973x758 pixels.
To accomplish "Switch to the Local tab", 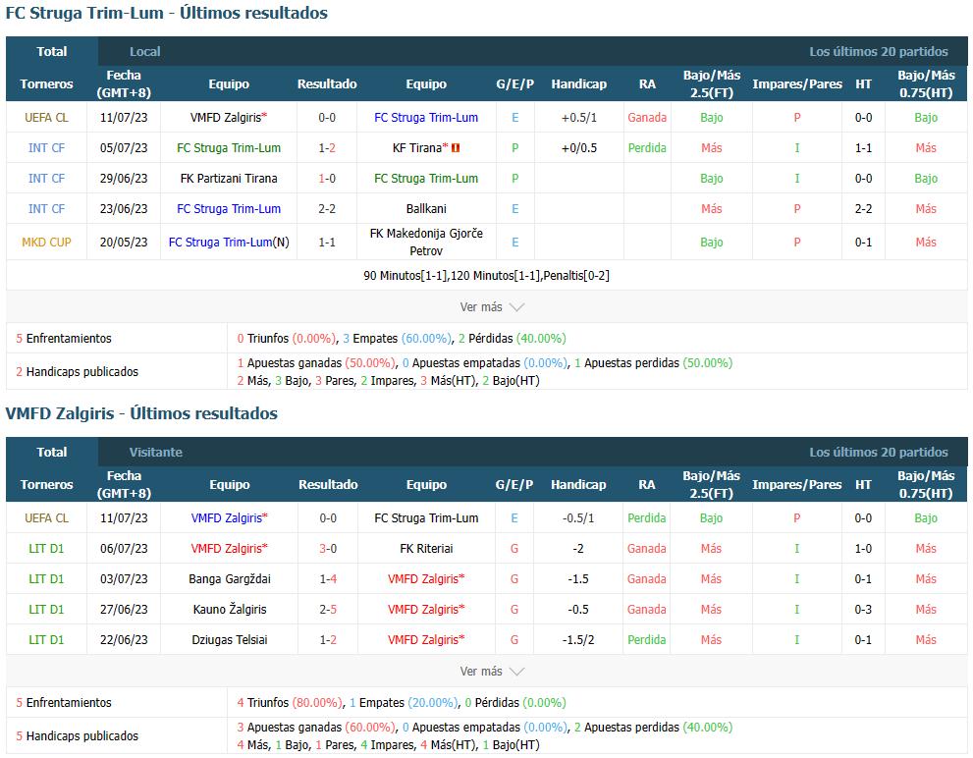I will click(144, 51).
